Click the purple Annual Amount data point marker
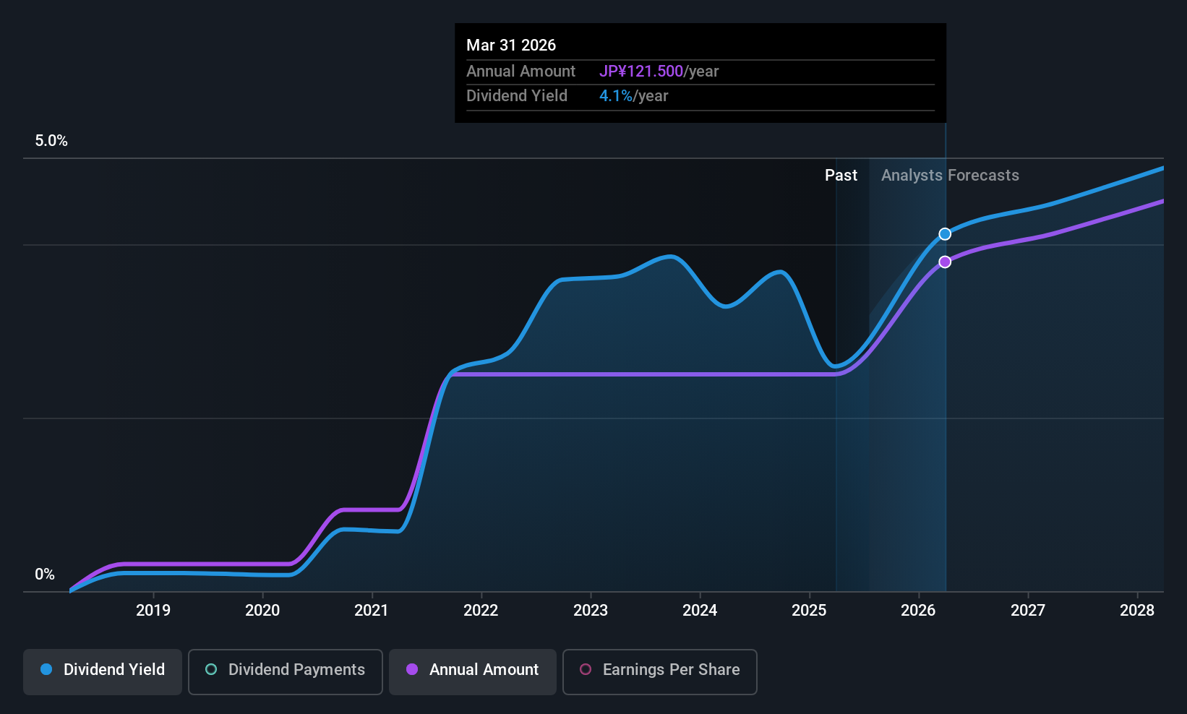Screen dimensions: 1187x714 (x=945, y=262)
